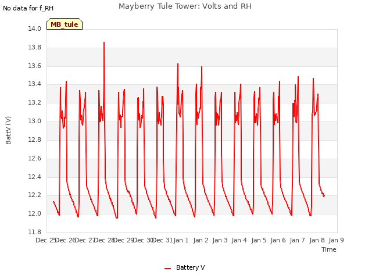Click the red Battery V legend swatch
This screenshot has width=372, height=279.
168,269
